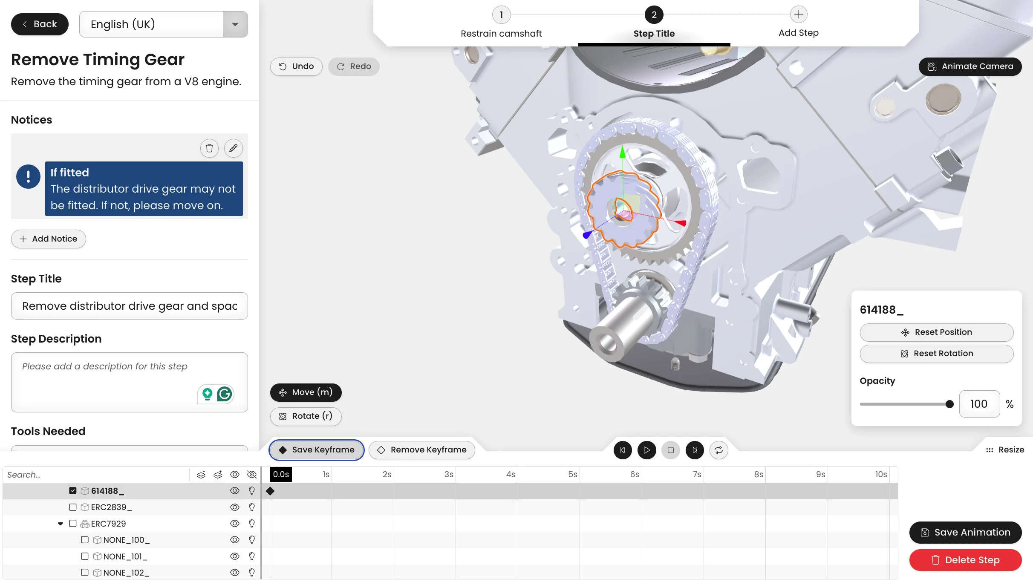Collapse the ERC7929 tree group
Viewport: 1033px width, 582px height.
point(61,524)
